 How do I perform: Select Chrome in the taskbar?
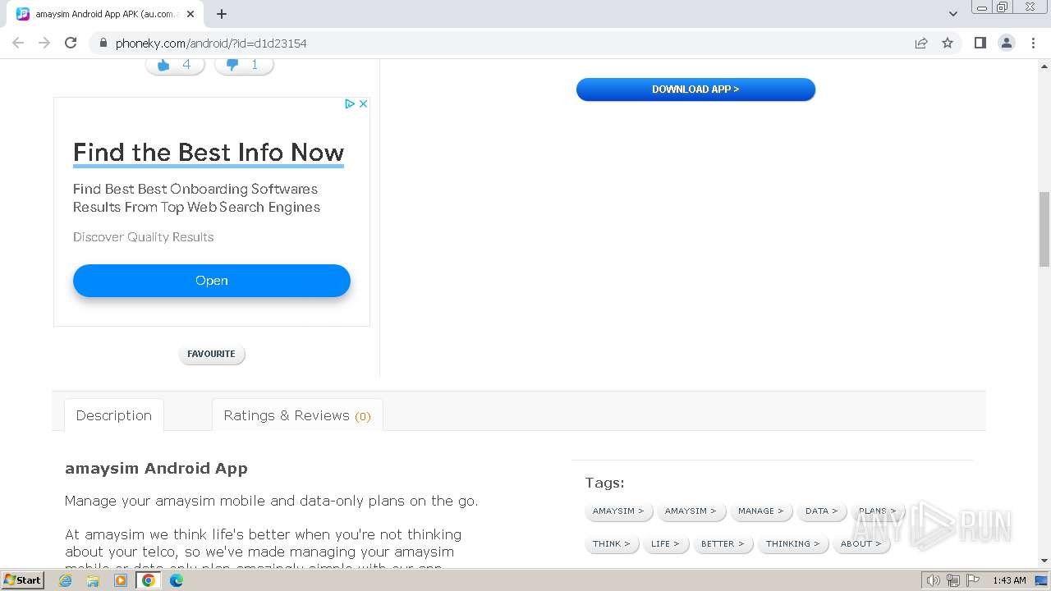pyautogui.click(x=149, y=580)
